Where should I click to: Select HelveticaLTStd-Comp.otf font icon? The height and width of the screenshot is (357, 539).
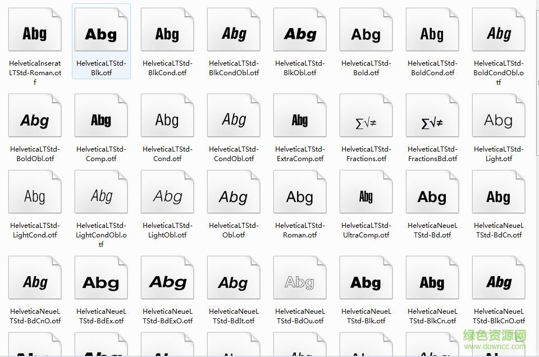101,116
